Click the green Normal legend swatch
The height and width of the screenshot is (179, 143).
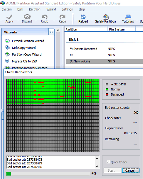pos(107,89)
